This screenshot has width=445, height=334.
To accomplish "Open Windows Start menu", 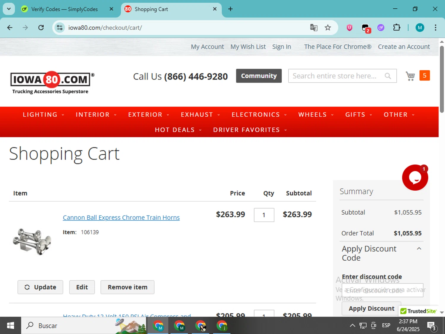I will pyautogui.click(x=10, y=326).
